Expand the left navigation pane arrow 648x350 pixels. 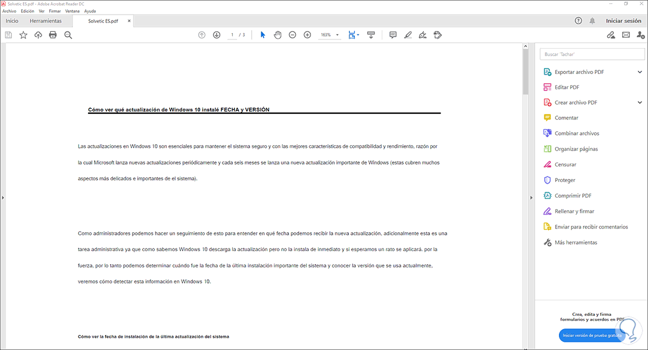pos(3,198)
